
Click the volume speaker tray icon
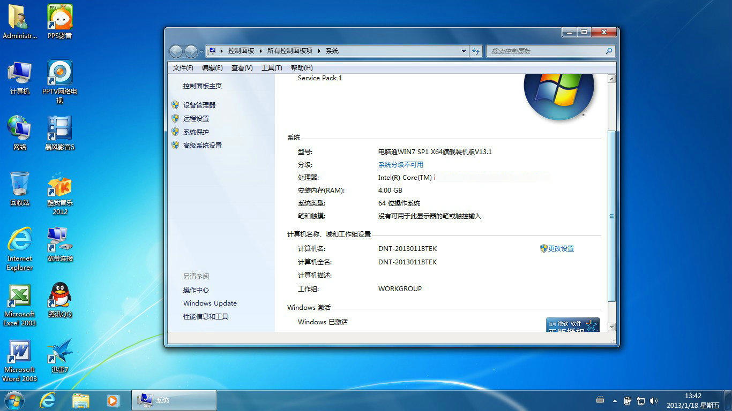pos(654,400)
